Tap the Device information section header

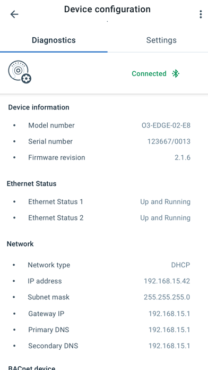39,107
